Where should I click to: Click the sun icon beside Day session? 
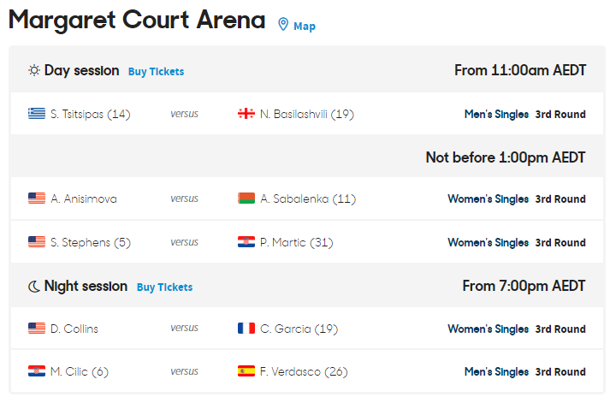33,71
